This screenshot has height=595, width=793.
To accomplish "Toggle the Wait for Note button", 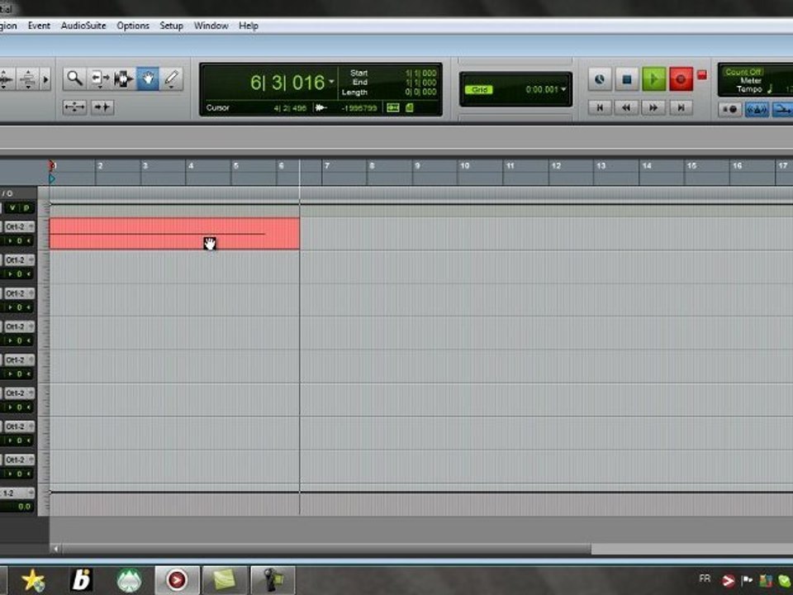I will point(729,109).
